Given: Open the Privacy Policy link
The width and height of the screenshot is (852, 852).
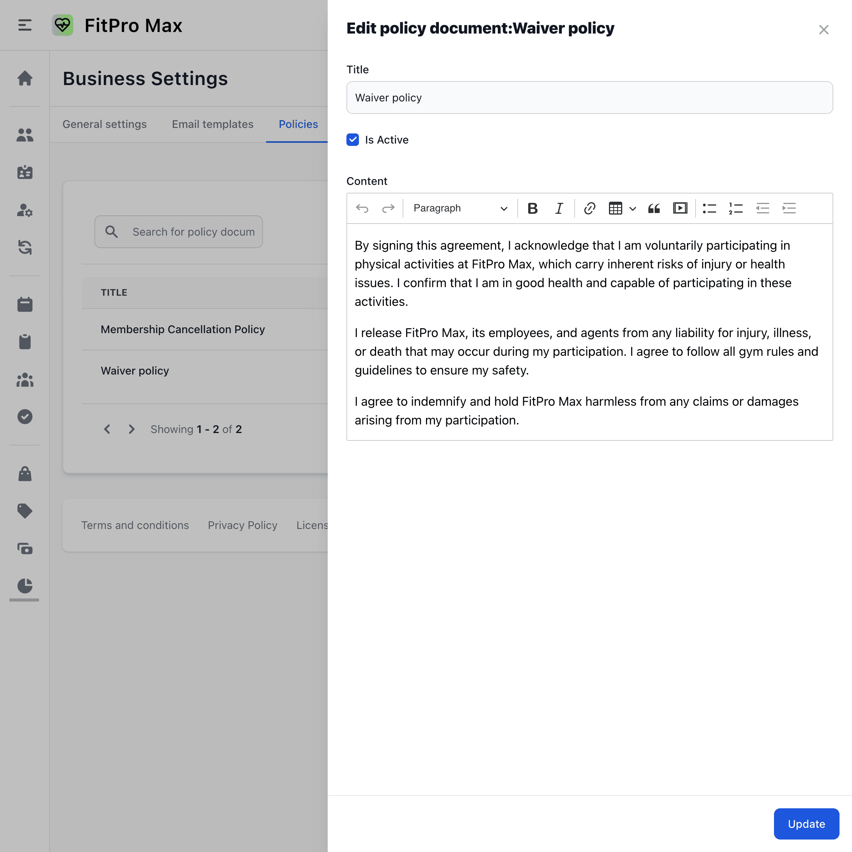Looking at the screenshot, I should coord(243,525).
